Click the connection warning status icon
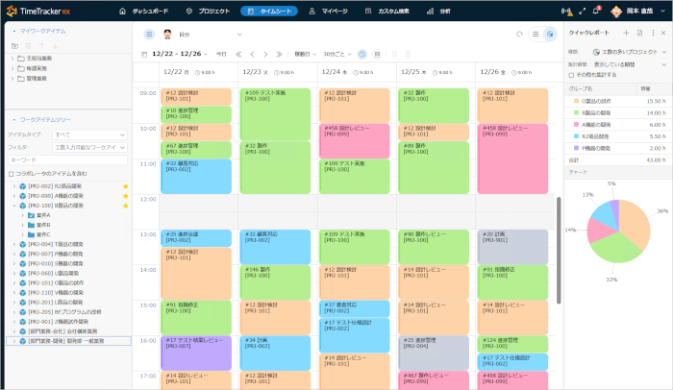The height and width of the screenshot is (390, 673). (x=567, y=12)
